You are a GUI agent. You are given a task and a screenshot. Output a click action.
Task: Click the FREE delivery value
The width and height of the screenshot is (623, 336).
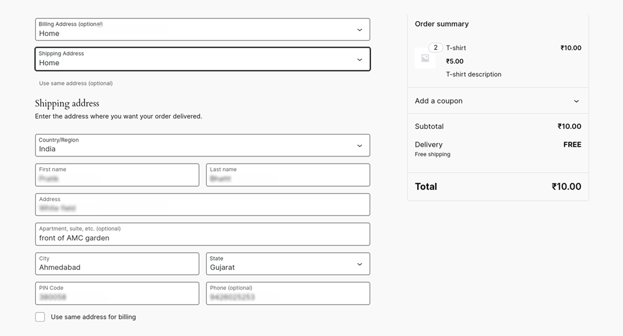click(572, 144)
